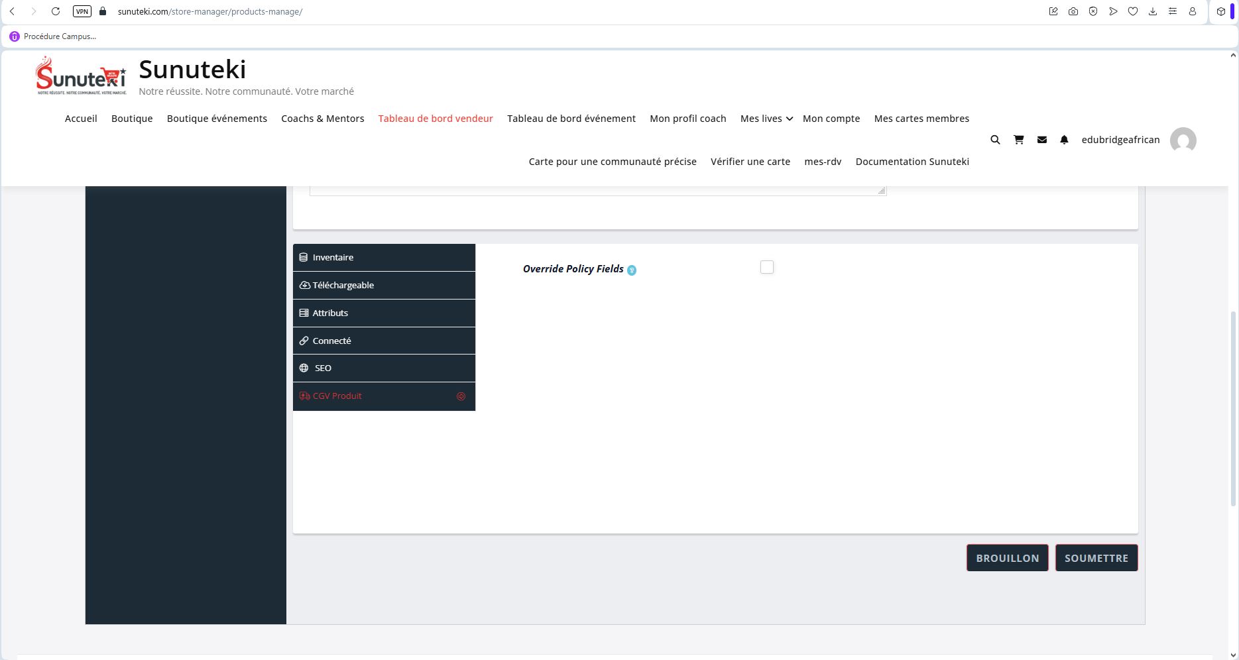The image size is (1239, 660).
Task: Reload the page with browser refresh icon
Action: click(56, 11)
